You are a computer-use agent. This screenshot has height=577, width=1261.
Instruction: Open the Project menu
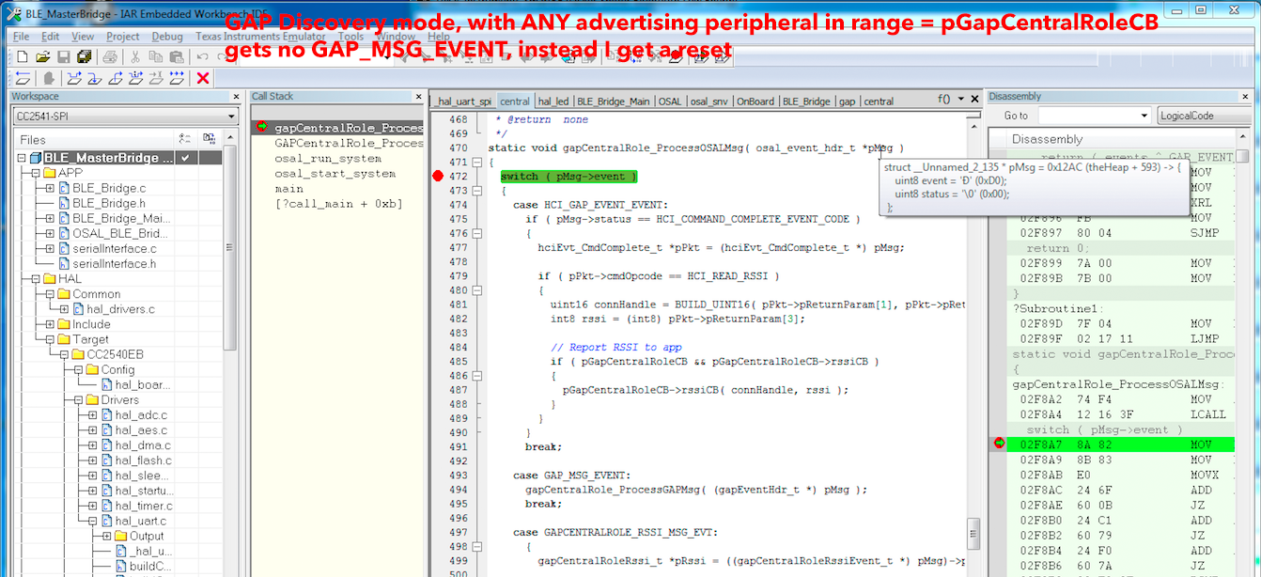[x=123, y=37]
